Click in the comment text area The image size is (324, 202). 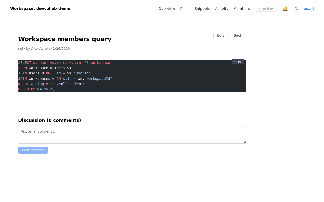coord(132,135)
